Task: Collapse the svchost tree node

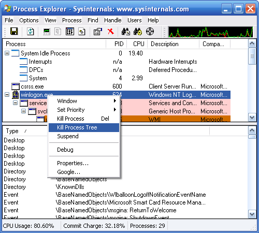Action: coord(23,111)
